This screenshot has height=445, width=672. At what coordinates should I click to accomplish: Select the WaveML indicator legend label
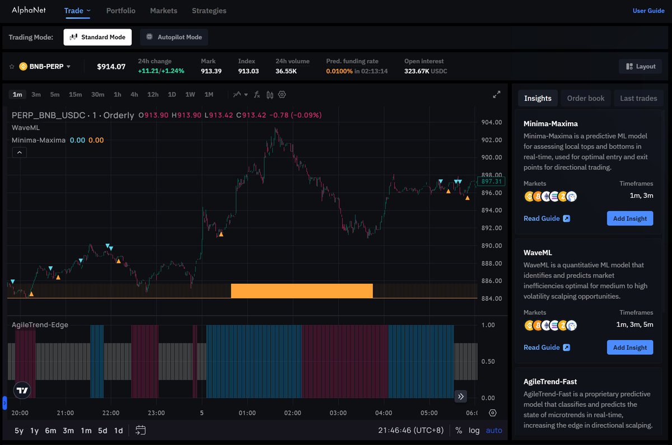tap(26, 127)
